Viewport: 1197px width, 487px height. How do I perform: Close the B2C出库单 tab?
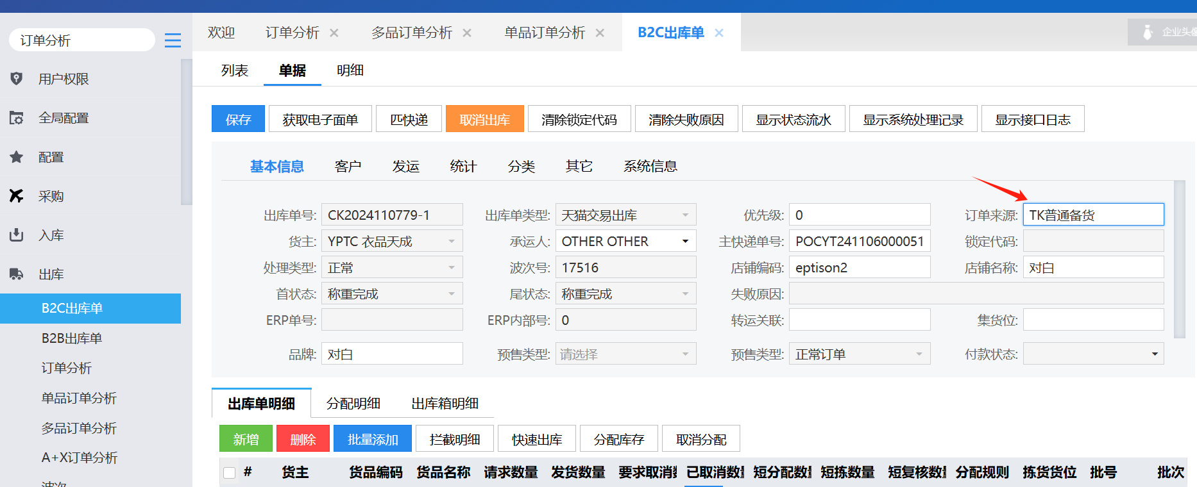pos(719,33)
